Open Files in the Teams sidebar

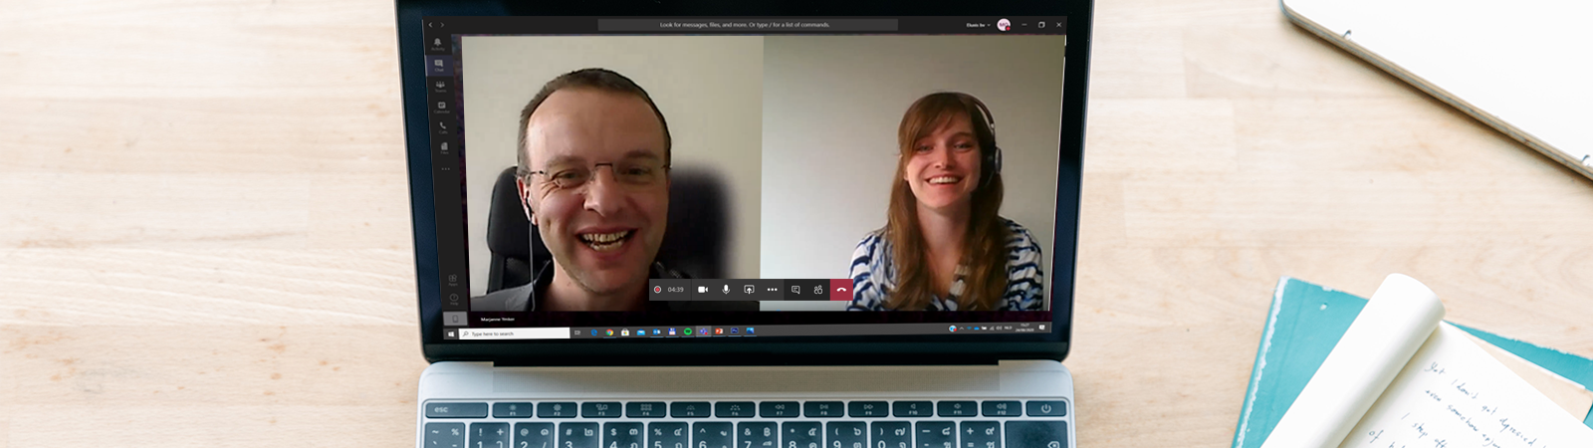click(444, 147)
